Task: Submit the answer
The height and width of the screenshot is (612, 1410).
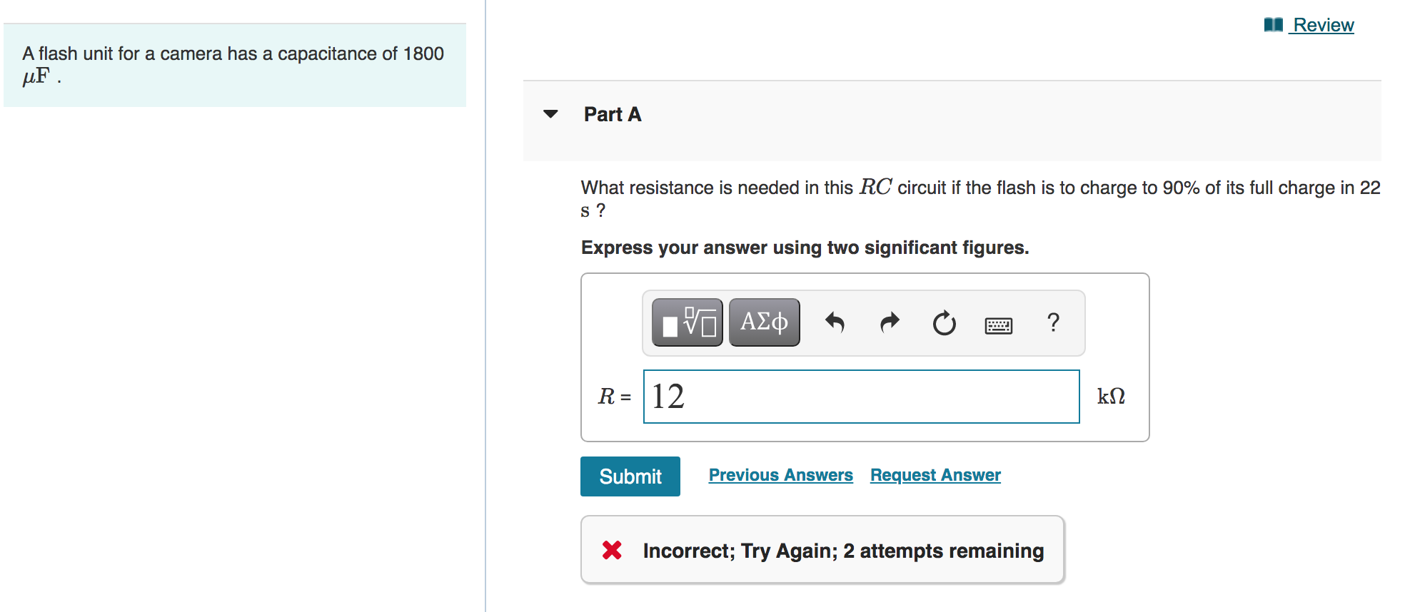Action: 630,476
